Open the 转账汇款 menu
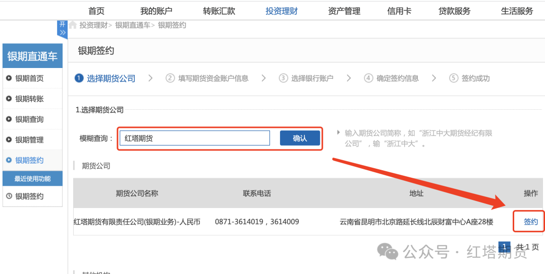The image size is (545, 274). point(220,11)
